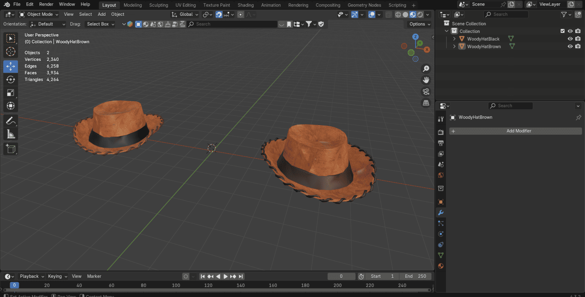585x297 pixels.
Task: Activate the Measure tool
Action: pos(11,134)
